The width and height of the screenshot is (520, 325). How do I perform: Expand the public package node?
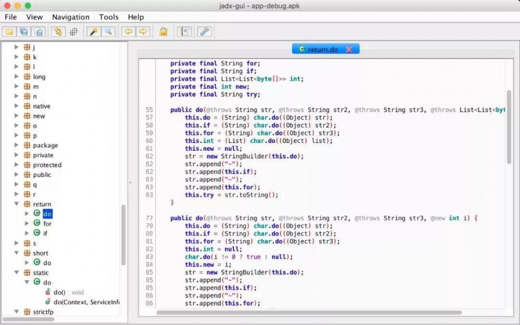pyautogui.click(x=16, y=175)
